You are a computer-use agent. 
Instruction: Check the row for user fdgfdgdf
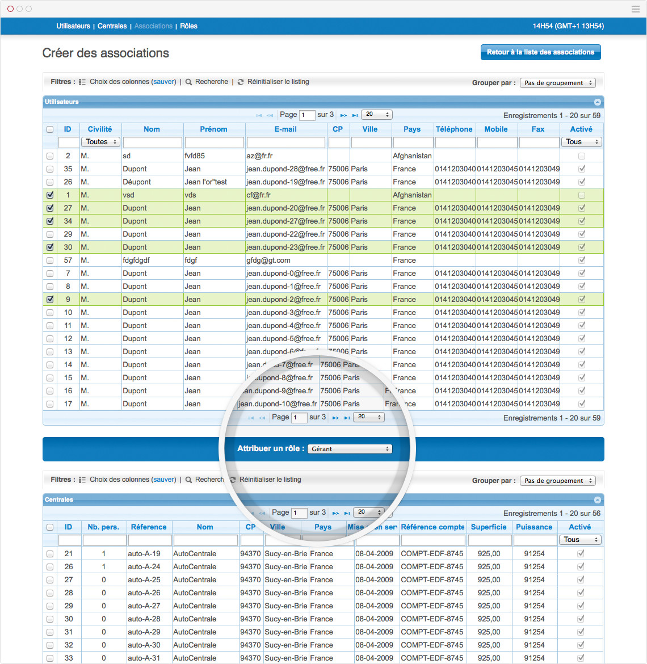point(50,260)
